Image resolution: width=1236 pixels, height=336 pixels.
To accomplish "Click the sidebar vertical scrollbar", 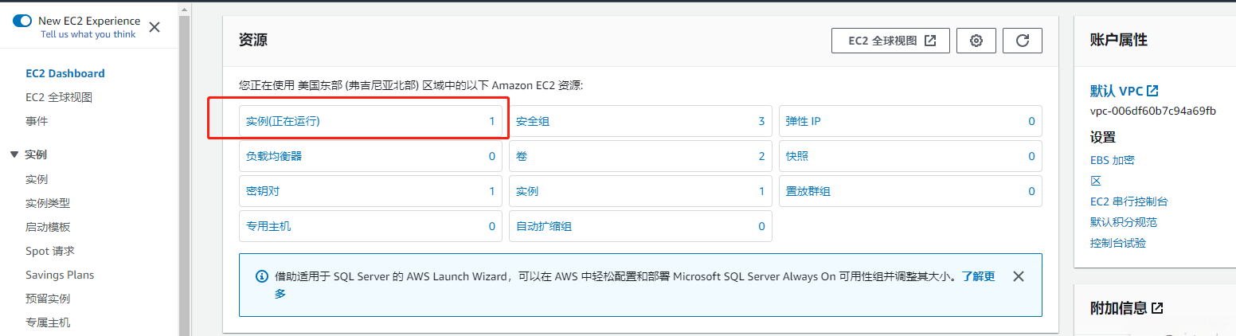I will point(184,159).
